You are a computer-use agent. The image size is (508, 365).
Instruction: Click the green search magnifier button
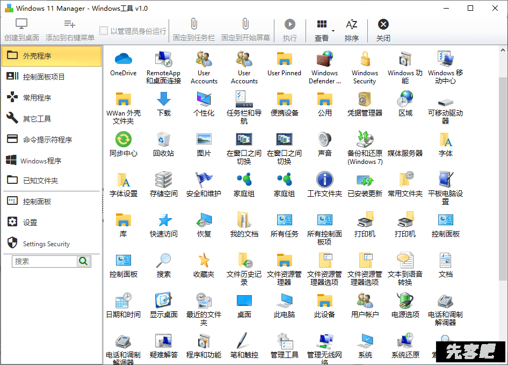(x=84, y=261)
